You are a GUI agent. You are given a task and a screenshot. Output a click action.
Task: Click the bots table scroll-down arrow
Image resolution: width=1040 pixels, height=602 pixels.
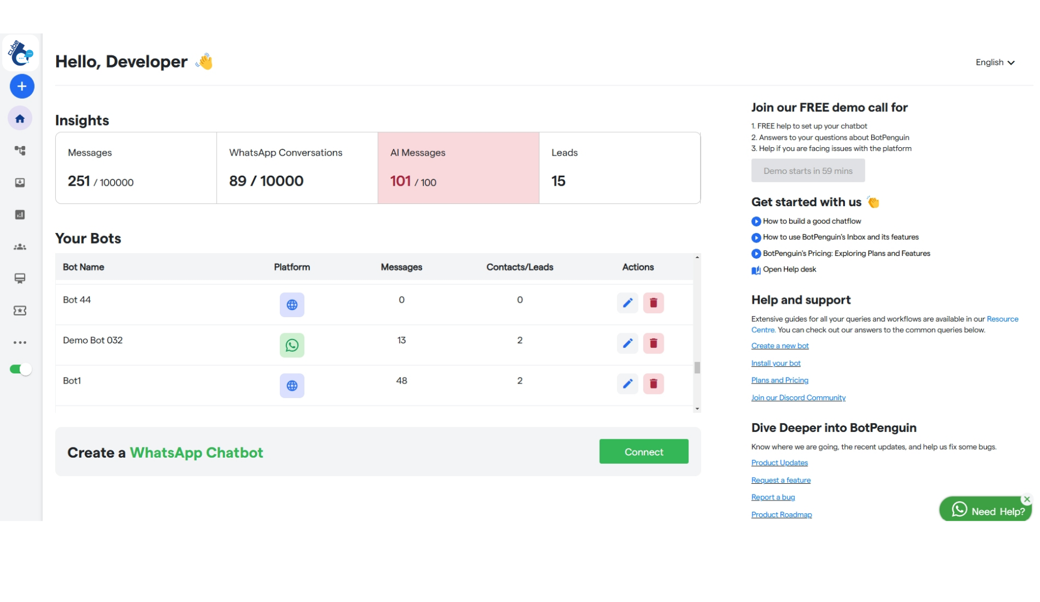click(x=697, y=409)
